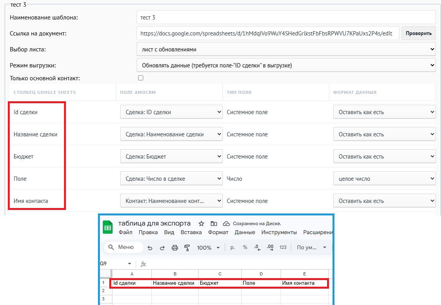Click the undo arrow in Sheets toolbar
Image resolution: width=441 pixels, height=305 pixels.
tap(150, 248)
